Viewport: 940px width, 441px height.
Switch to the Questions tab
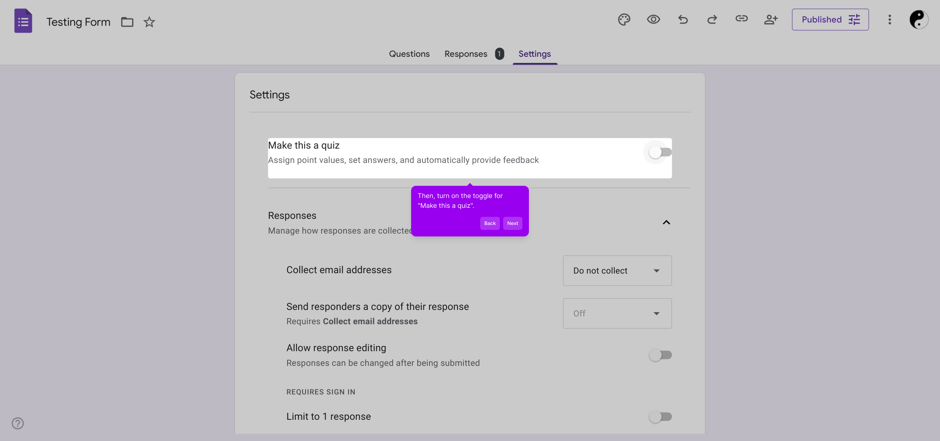409,54
